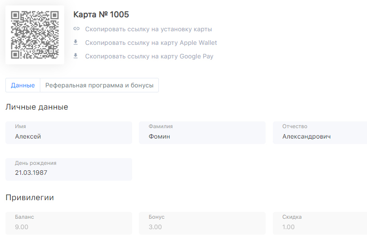The image size is (367, 245).
Task: Open the Реферальная программа и бонусы tab
Action: [x=99, y=85]
